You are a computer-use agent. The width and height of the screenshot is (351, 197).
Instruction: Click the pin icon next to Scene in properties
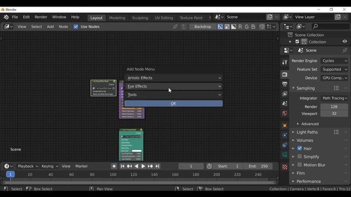345,50
